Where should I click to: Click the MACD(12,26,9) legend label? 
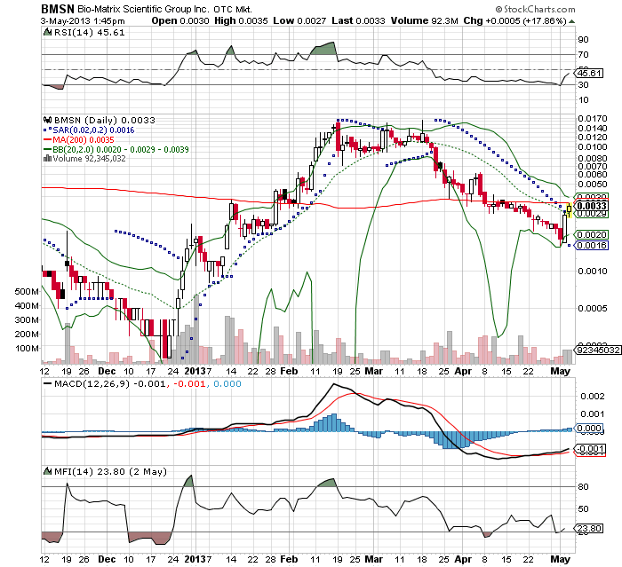tap(92, 383)
